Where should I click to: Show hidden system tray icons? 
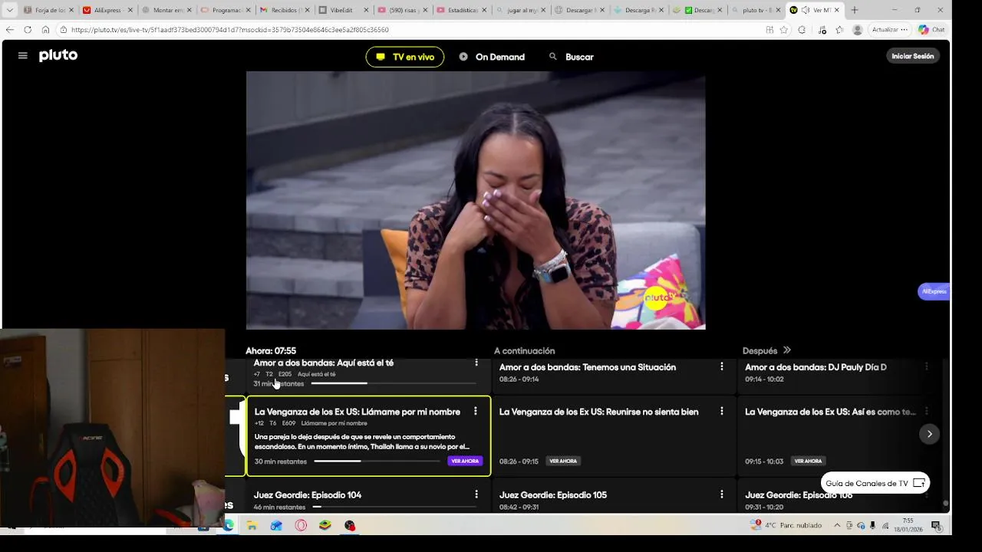pyautogui.click(x=837, y=525)
